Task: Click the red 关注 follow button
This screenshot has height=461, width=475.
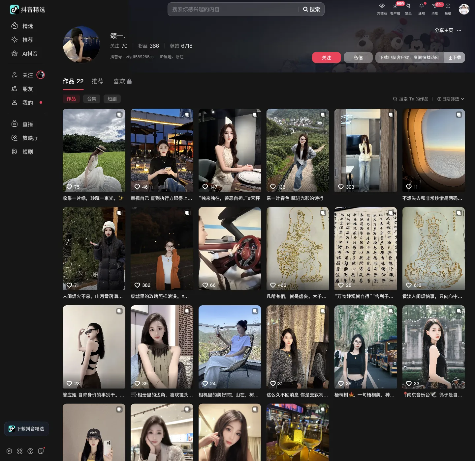Action: [x=327, y=58]
